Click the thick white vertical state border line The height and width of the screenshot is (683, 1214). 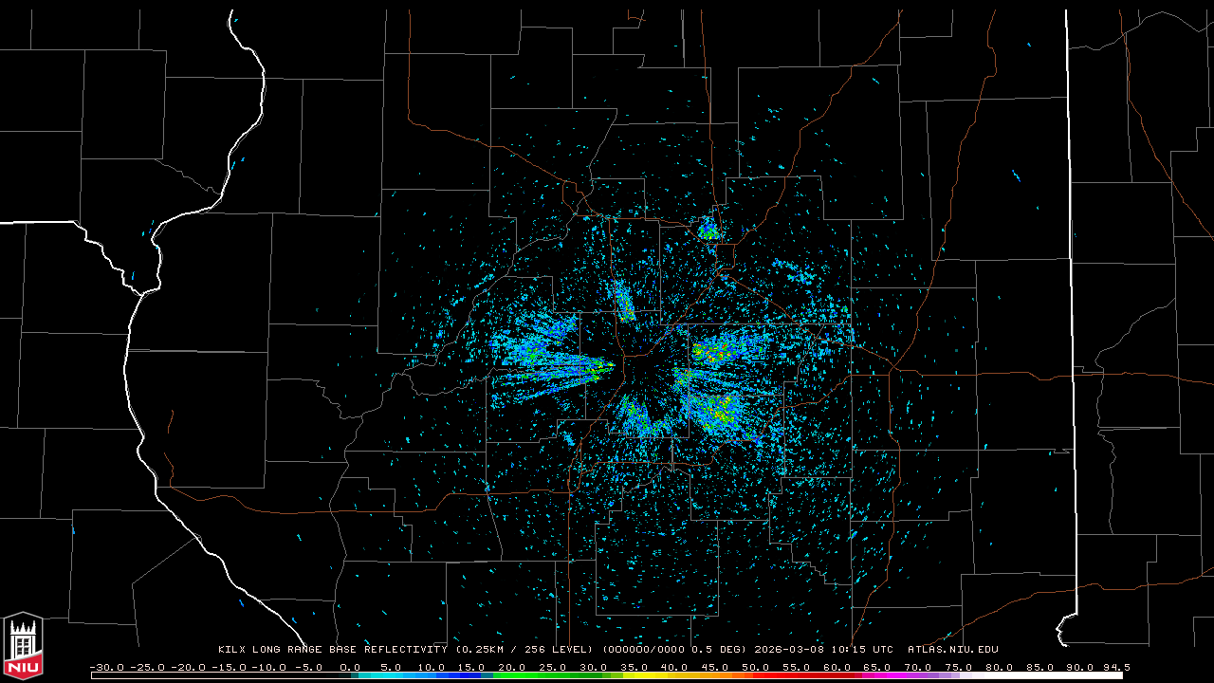coord(1069,285)
